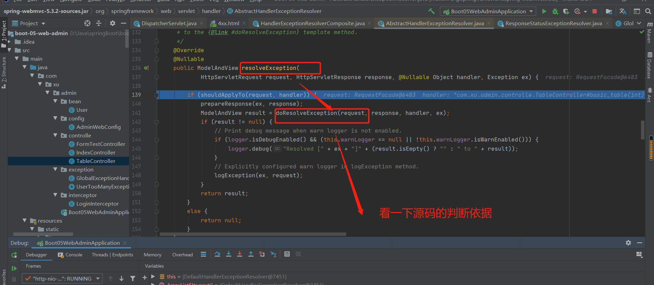Switch to Console tab in debugger
654x285 pixels.
click(70, 255)
